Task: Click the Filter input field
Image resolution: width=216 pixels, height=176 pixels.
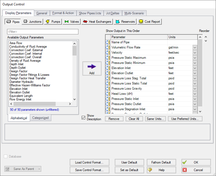Action: (43, 32)
